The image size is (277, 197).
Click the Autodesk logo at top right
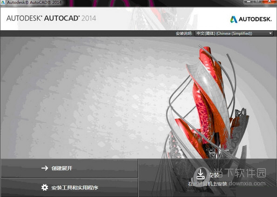(x=251, y=19)
